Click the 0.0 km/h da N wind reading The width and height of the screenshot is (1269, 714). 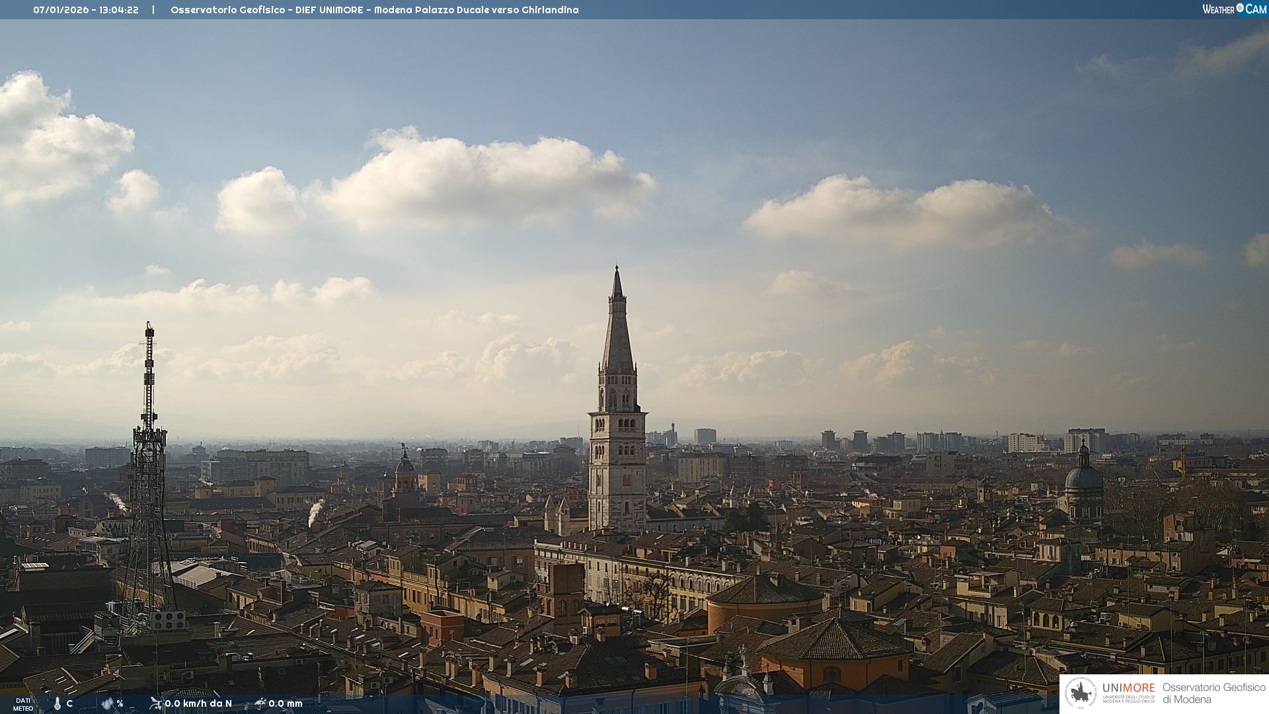point(198,703)
